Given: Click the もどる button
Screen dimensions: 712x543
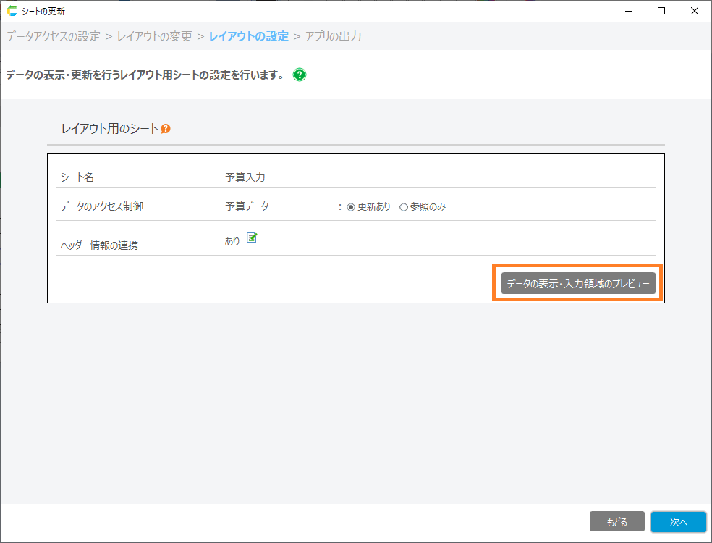Looking at the screenshot, I should [x=616, y=521].
